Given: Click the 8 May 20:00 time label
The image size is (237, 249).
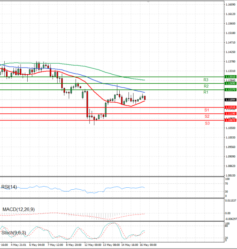Looking at the screenshot, I should click(x=74, y=245).
